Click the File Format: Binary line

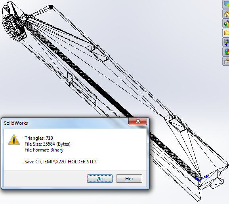(44, 150)
